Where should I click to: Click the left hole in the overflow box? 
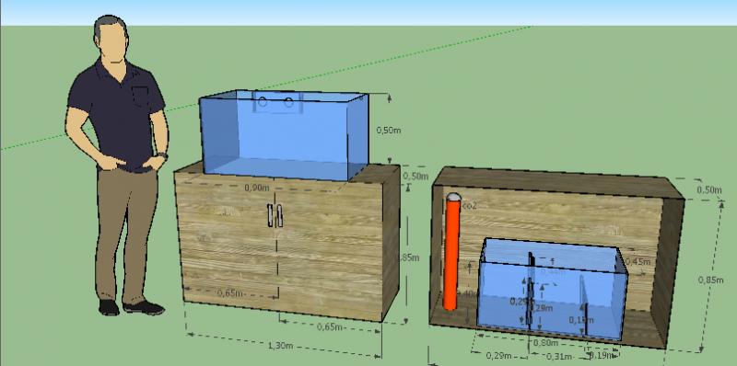click(263, 101)
